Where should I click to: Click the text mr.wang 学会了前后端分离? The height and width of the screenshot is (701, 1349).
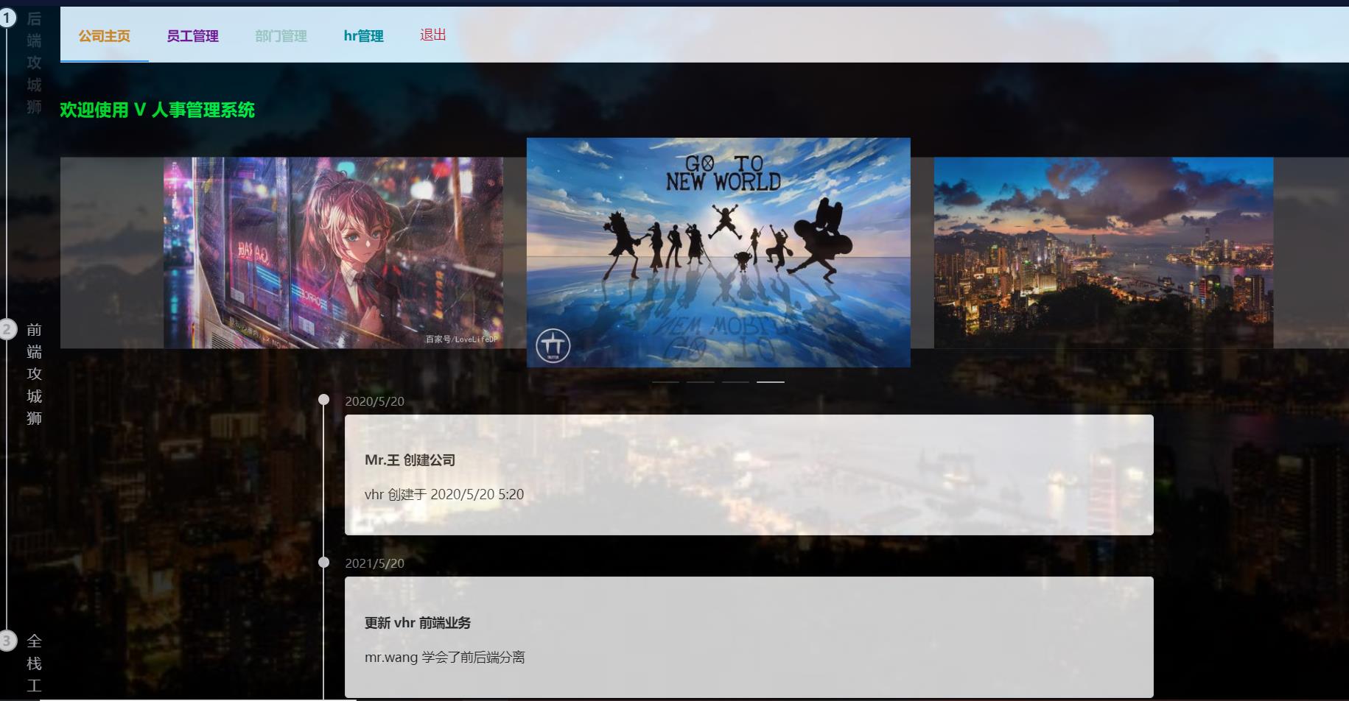(444, 657)
